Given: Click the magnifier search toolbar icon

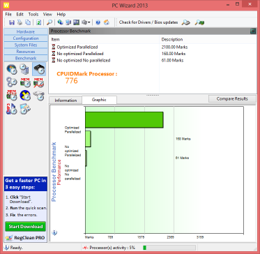Looking at the screenshot, I should [x=49, y=22].
